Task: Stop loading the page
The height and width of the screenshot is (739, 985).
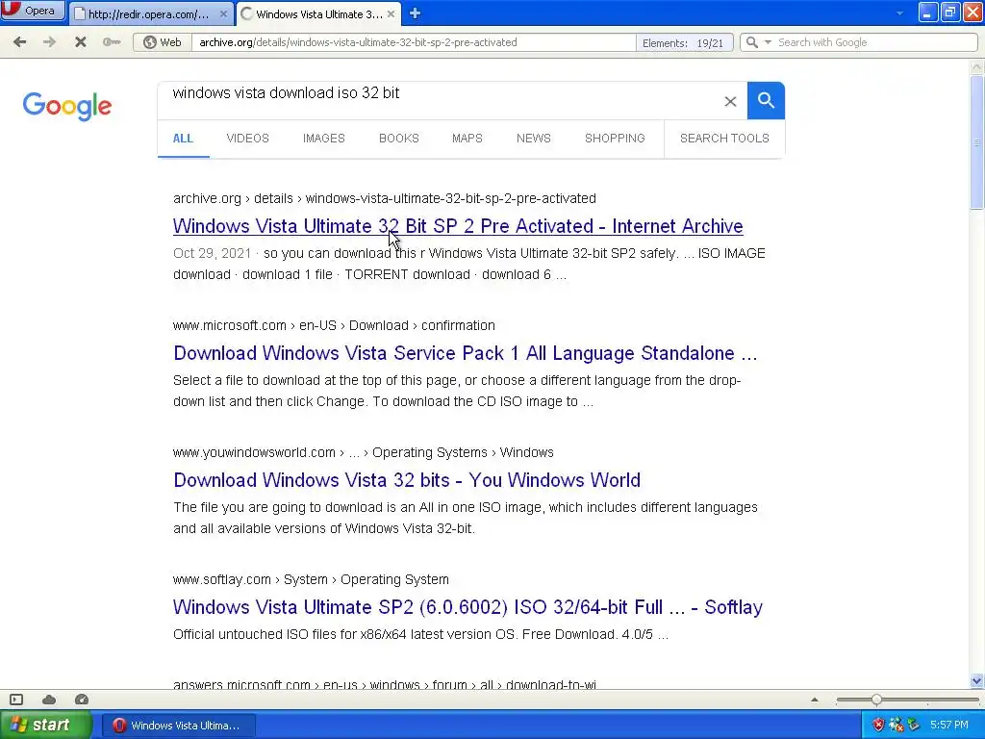Action: pyautogui.click(x=81, y=42)
